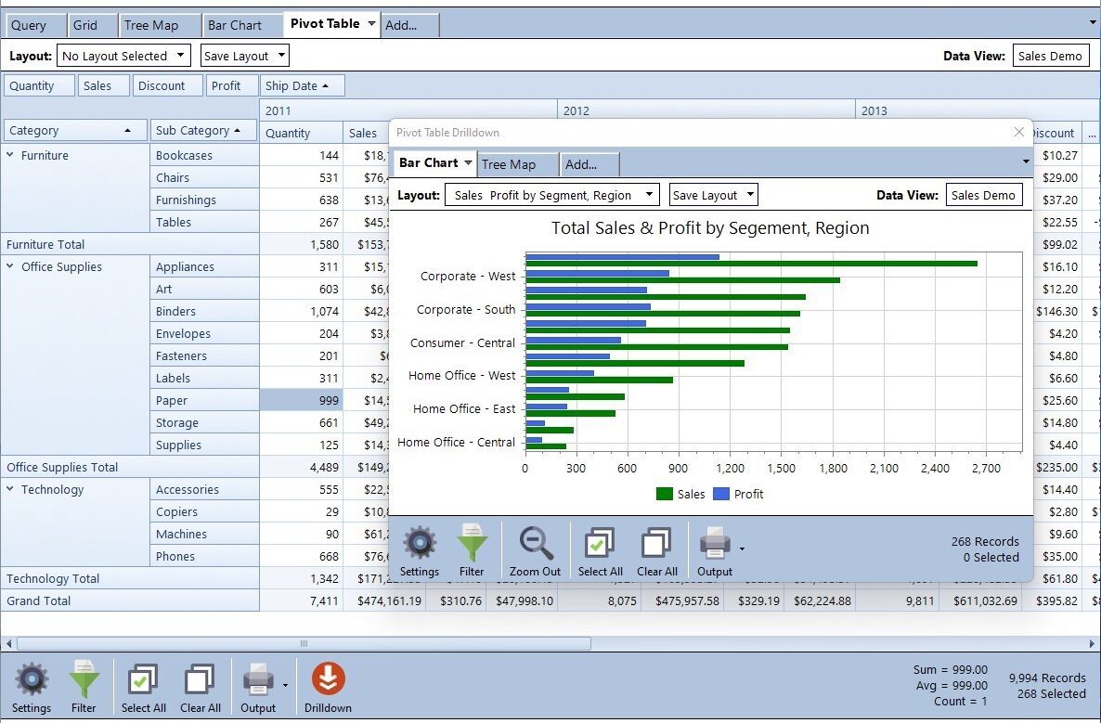This screenshot has height=723, width=1101.
Task: Switch to the Grid tab
Action: pos(84,25)
